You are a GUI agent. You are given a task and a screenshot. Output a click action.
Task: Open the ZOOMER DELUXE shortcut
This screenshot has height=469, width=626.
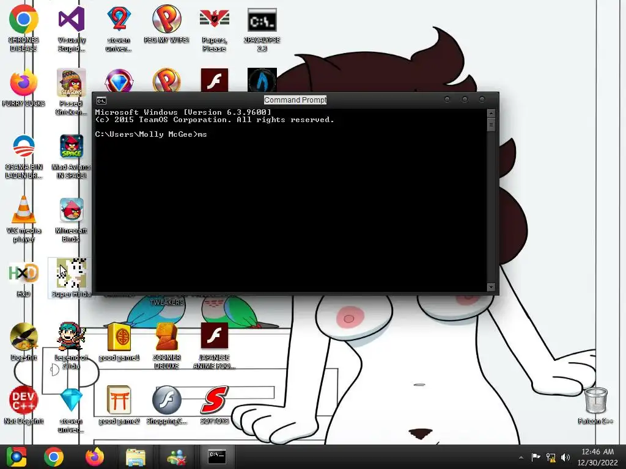tap(166, 346)
